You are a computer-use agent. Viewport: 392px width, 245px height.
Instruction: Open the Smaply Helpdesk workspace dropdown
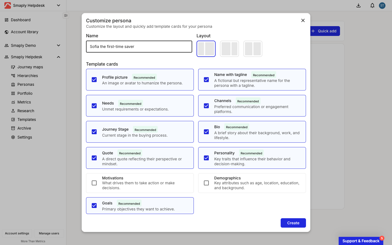[59, 5]
